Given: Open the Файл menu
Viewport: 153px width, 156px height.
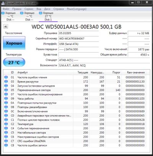Looking at the screenshot, I should tap(6, 9).
